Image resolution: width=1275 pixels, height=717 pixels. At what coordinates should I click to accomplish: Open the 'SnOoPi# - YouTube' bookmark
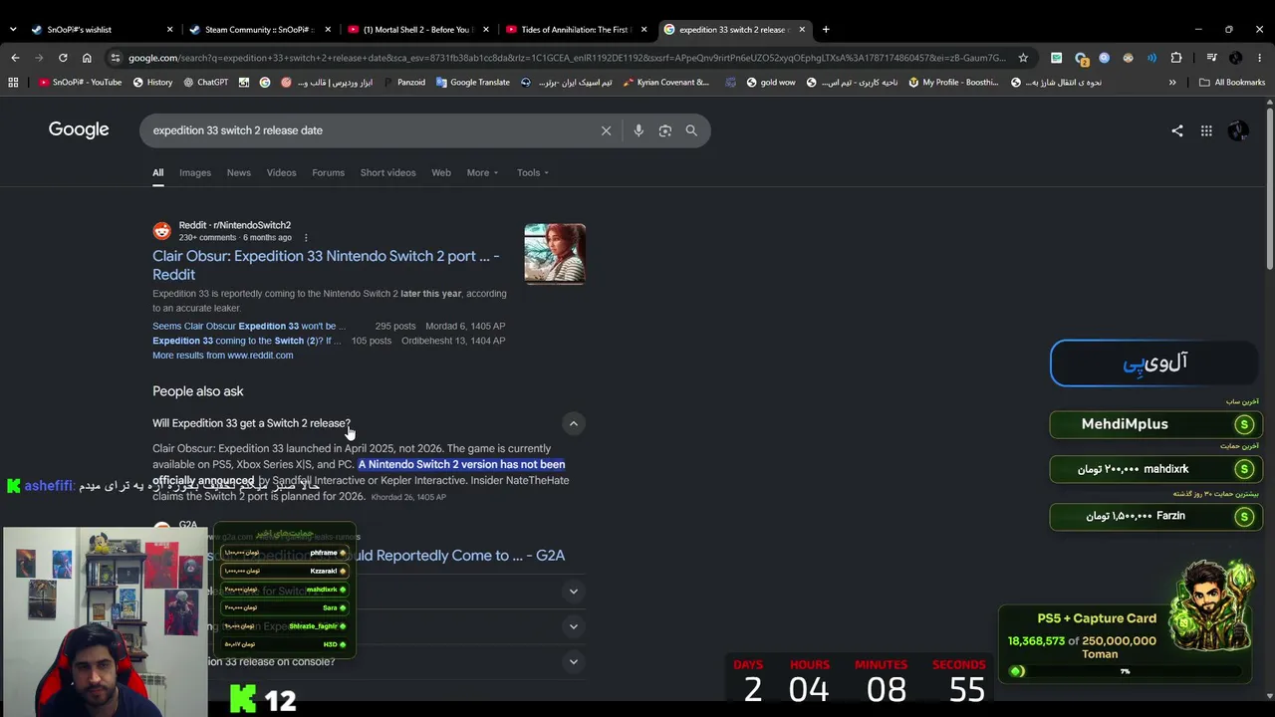[x=80, y=83]
